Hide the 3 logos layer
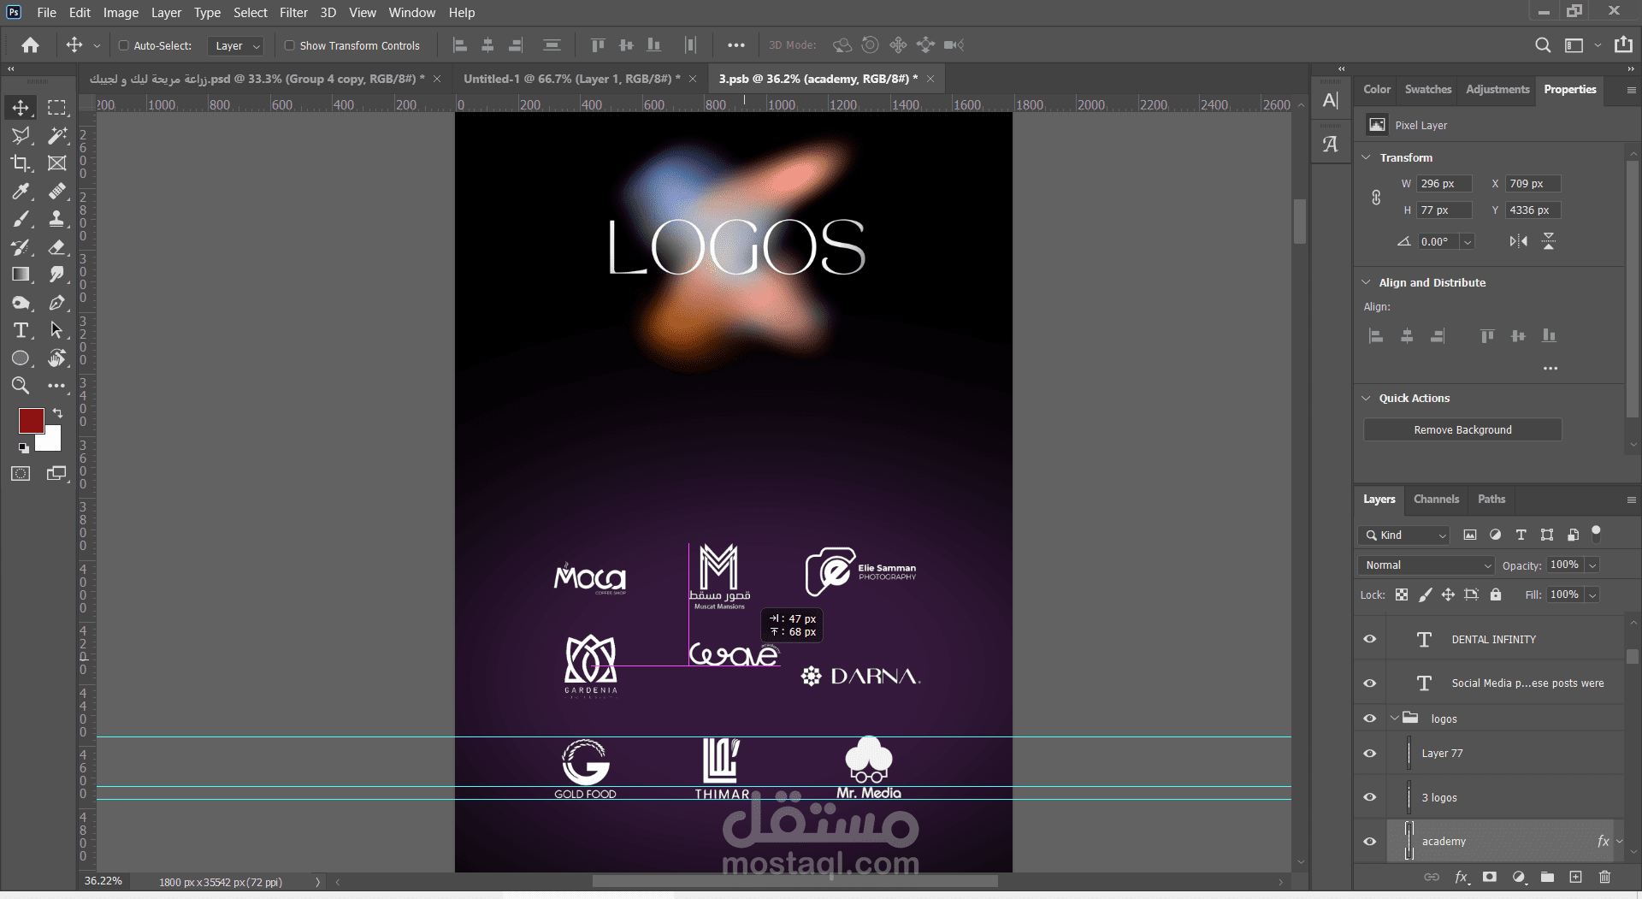The image size is (1642, 899). 1370,797
